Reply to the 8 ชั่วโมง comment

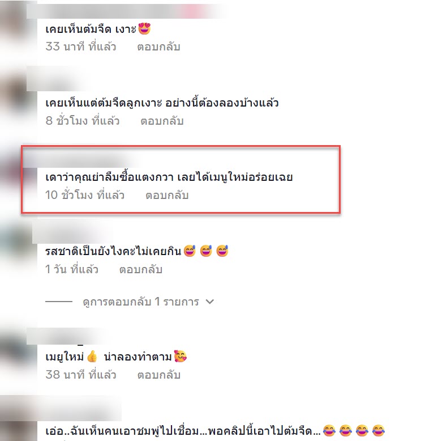click(x=162, y=121)
